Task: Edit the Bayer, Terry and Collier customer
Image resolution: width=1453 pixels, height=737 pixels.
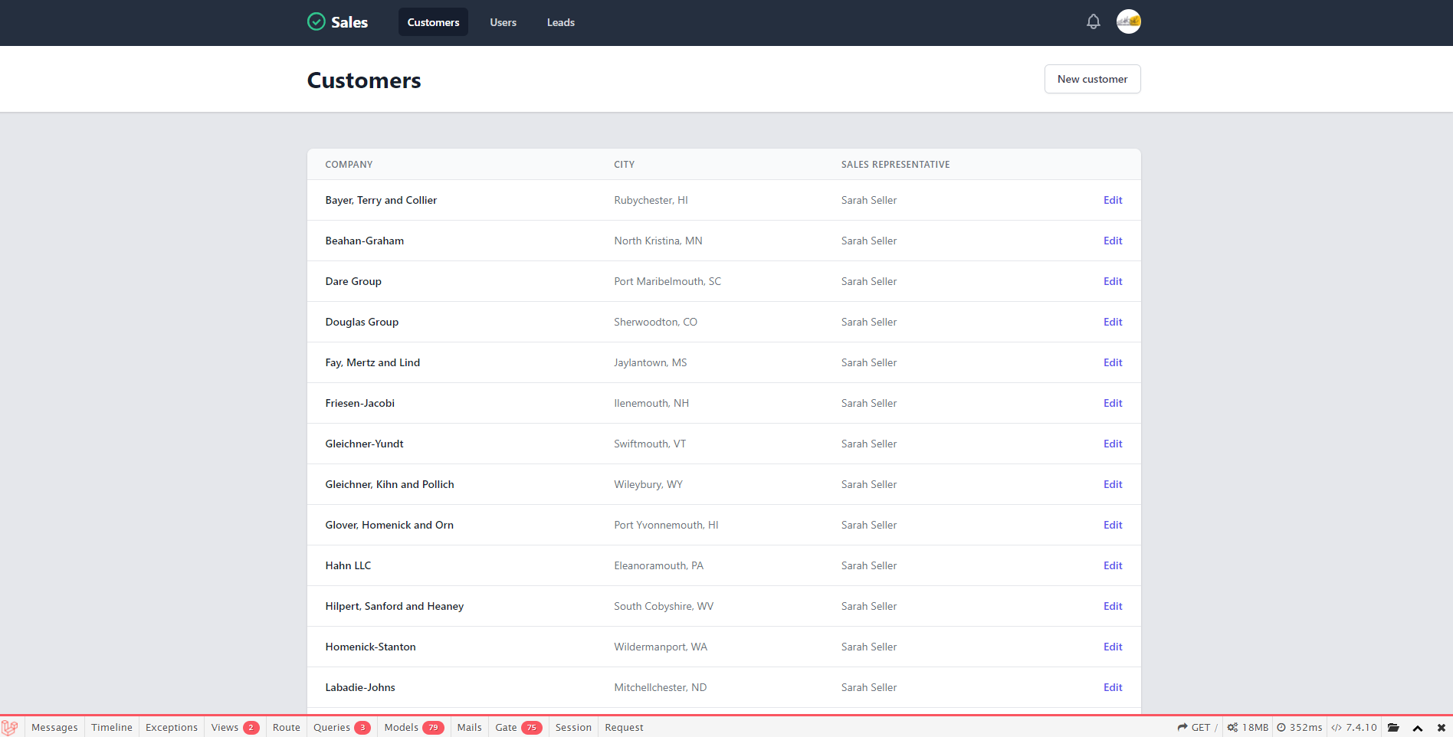Action: click(x=1113, y=200)
